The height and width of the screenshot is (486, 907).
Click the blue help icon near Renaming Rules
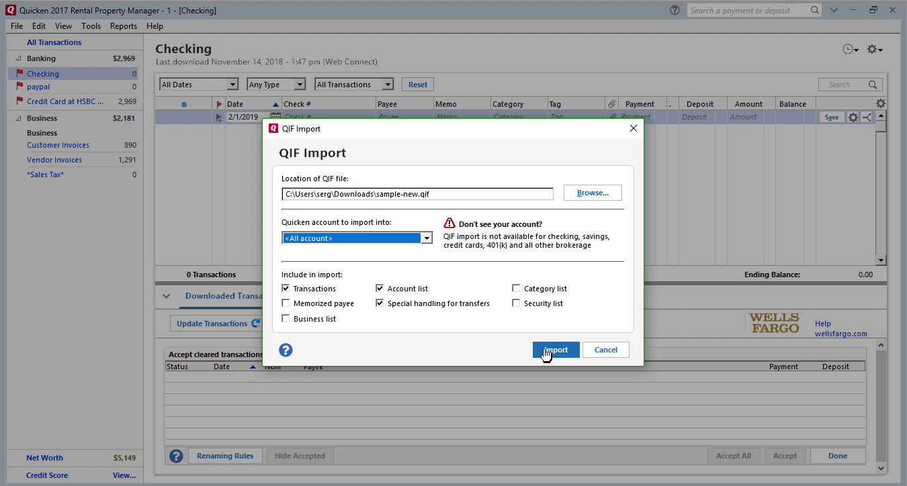tap(176, 456)
